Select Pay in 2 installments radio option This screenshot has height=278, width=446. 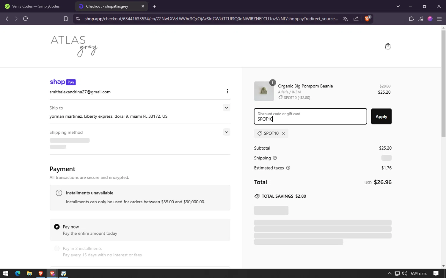coord(57,248)
